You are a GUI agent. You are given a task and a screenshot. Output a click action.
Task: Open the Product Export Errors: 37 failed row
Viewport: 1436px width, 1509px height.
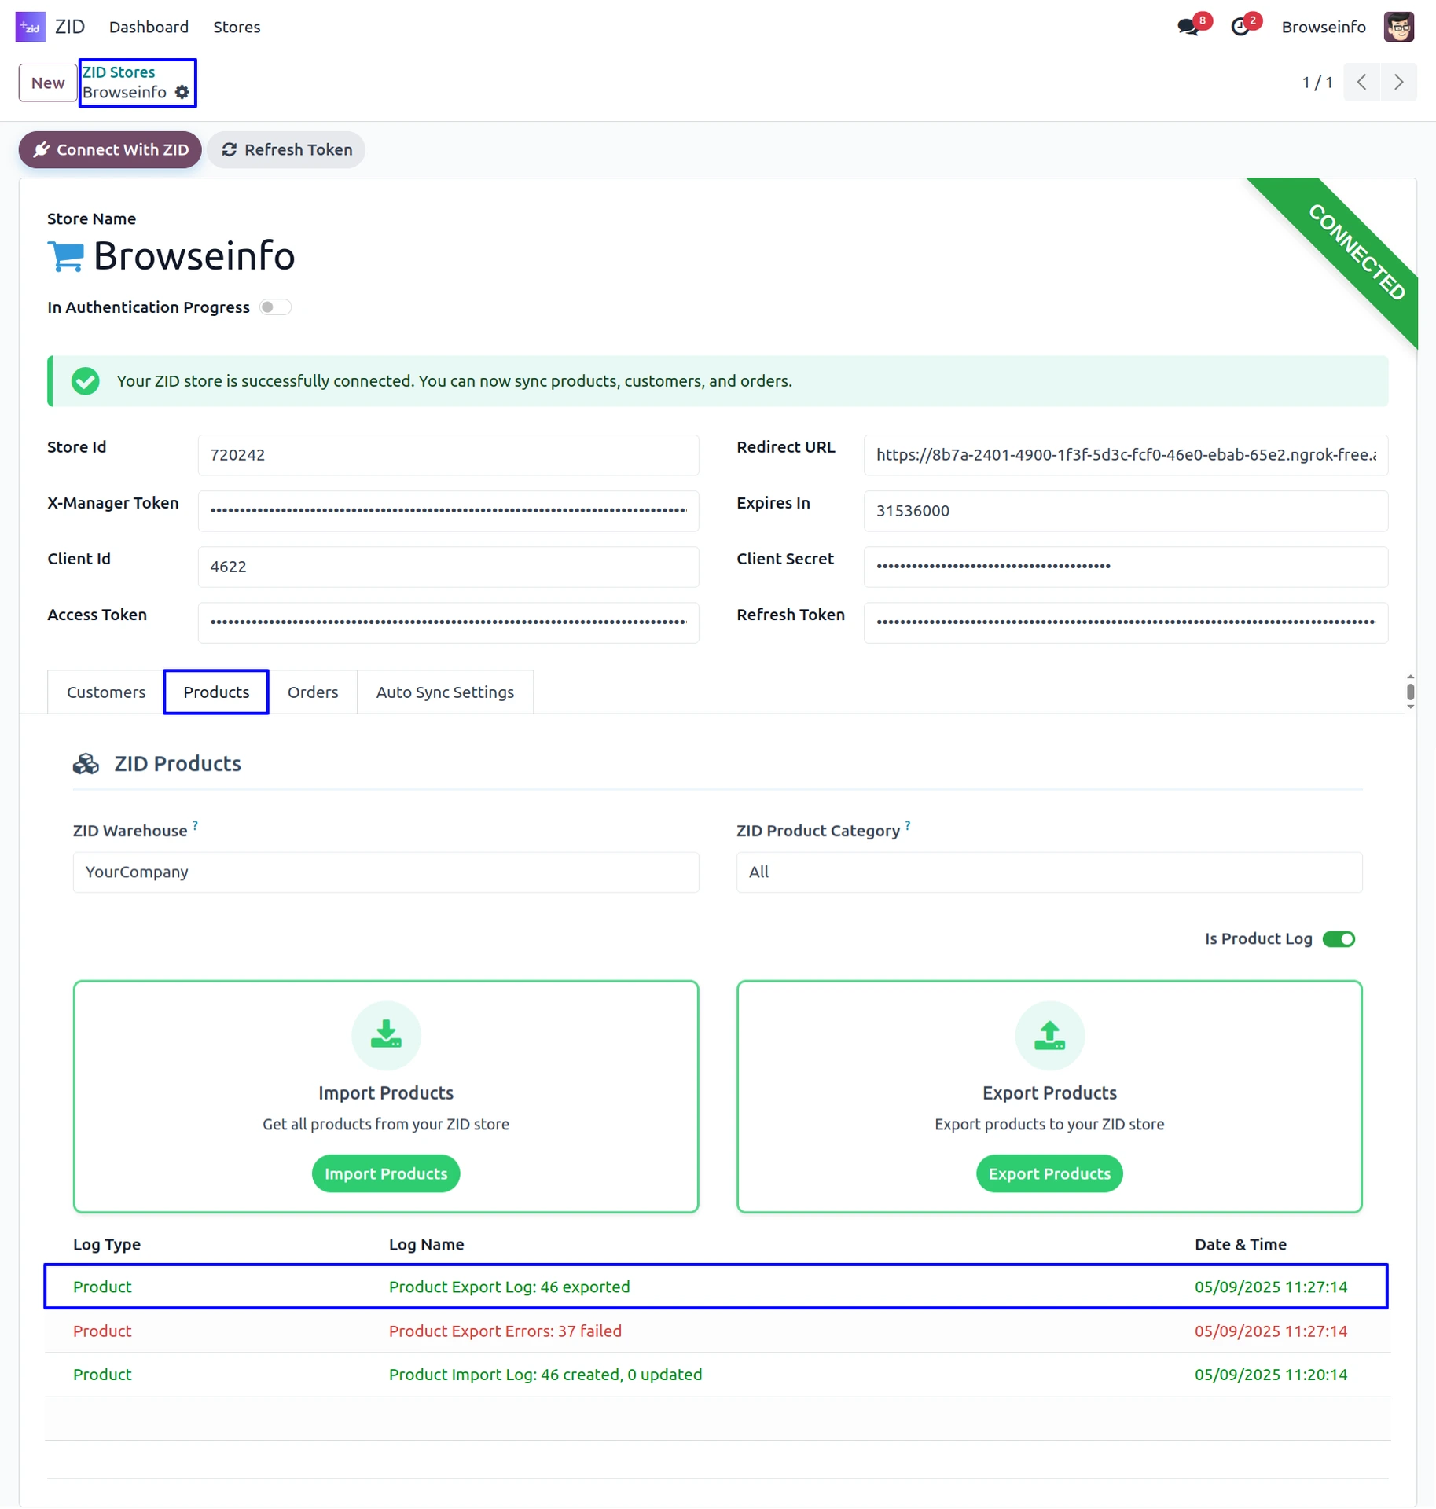click(717, 1331)
